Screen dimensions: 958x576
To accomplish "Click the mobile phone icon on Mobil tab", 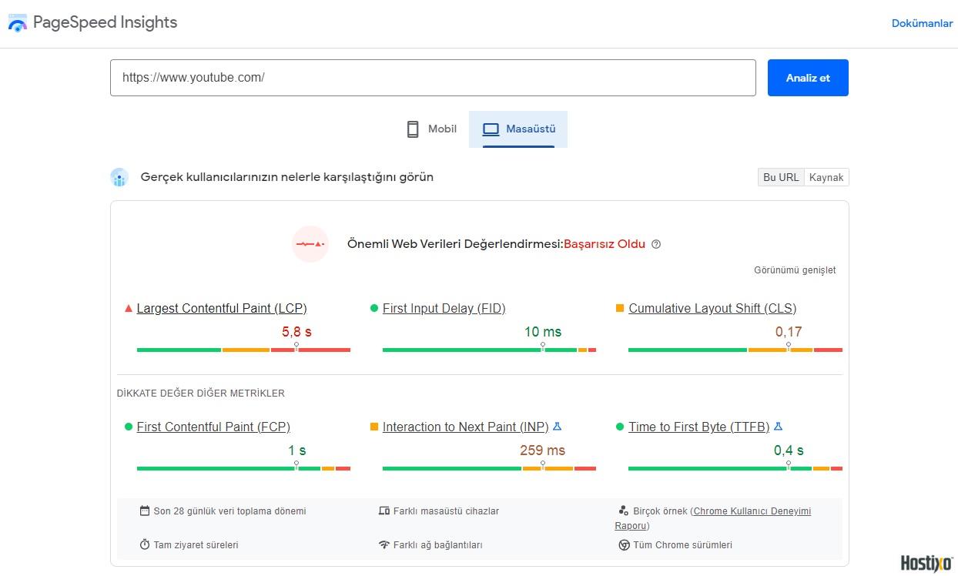I will coord(413,129).
